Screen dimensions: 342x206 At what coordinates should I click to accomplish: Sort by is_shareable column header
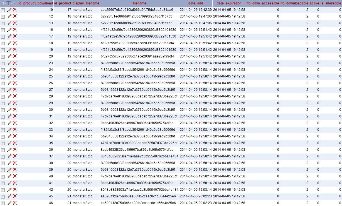pos(331,3)
